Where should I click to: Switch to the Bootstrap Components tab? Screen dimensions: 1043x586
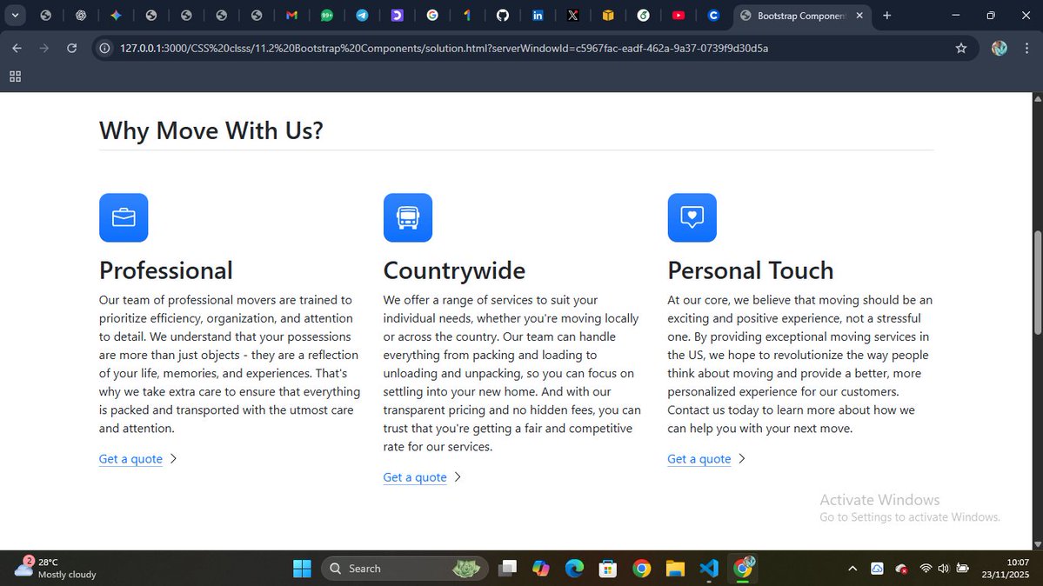coord(796,15)
